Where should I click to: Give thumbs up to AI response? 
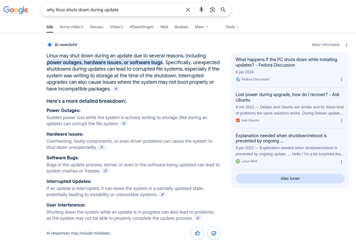pos(198,233)
